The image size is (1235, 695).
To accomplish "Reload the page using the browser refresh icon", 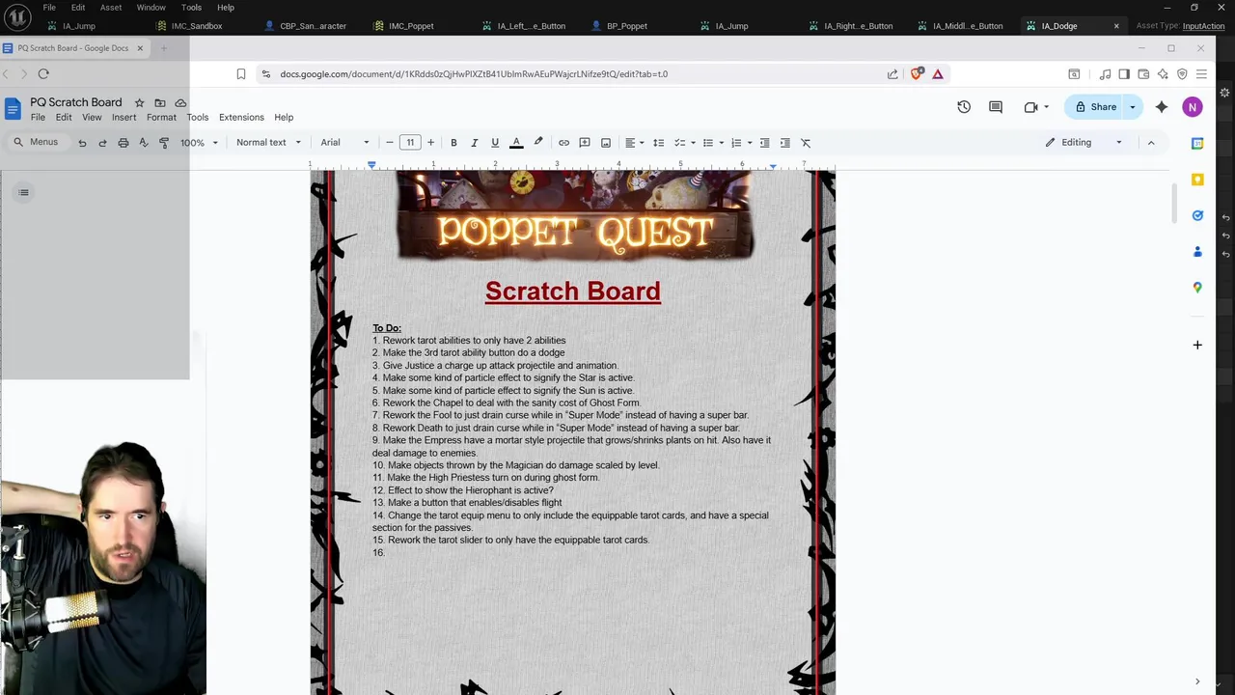I will tap(43, 73).
